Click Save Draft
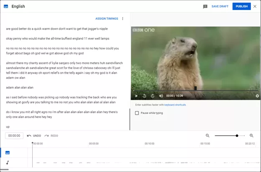The width and height of the screenshot is (261, 172). (x=220, y=6)
